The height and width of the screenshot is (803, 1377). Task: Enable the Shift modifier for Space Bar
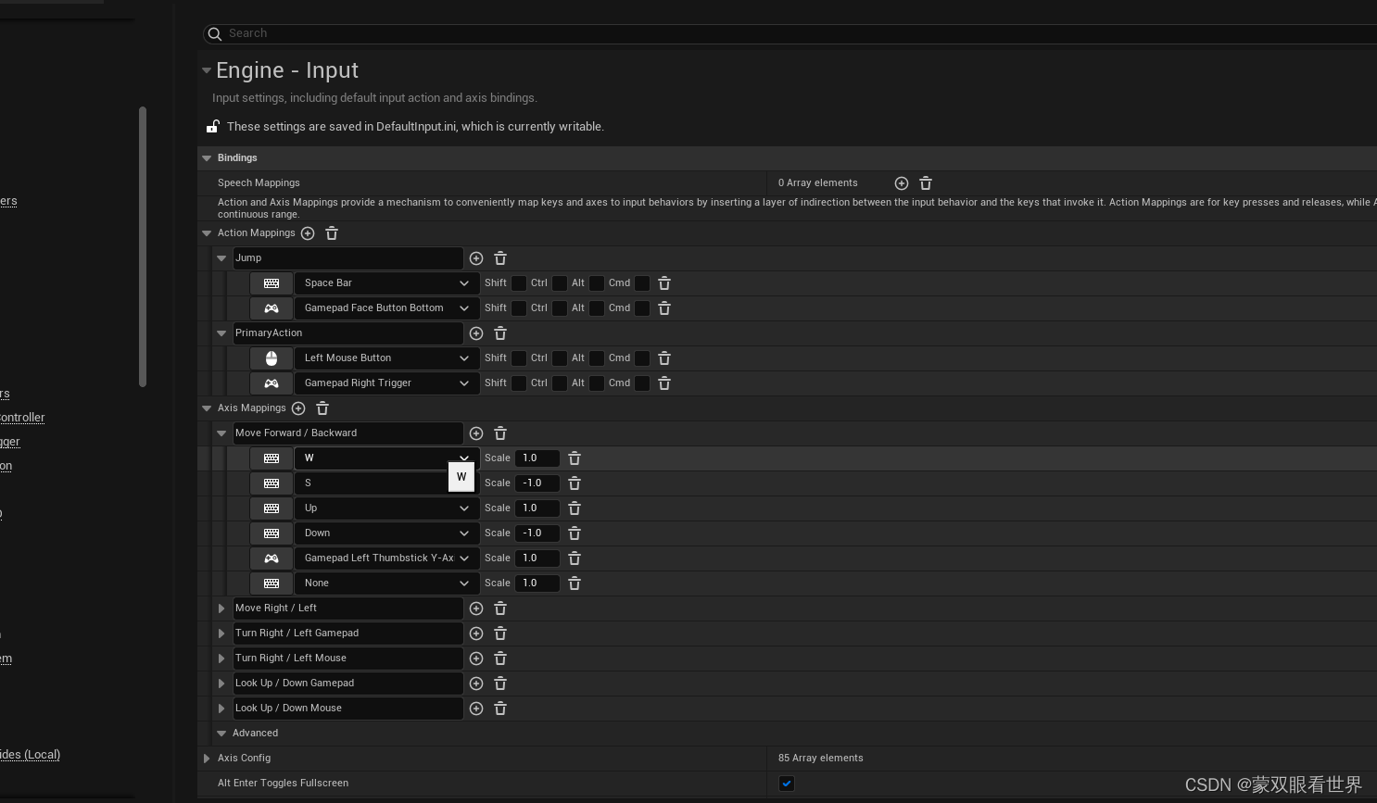[x=519, y=282]
